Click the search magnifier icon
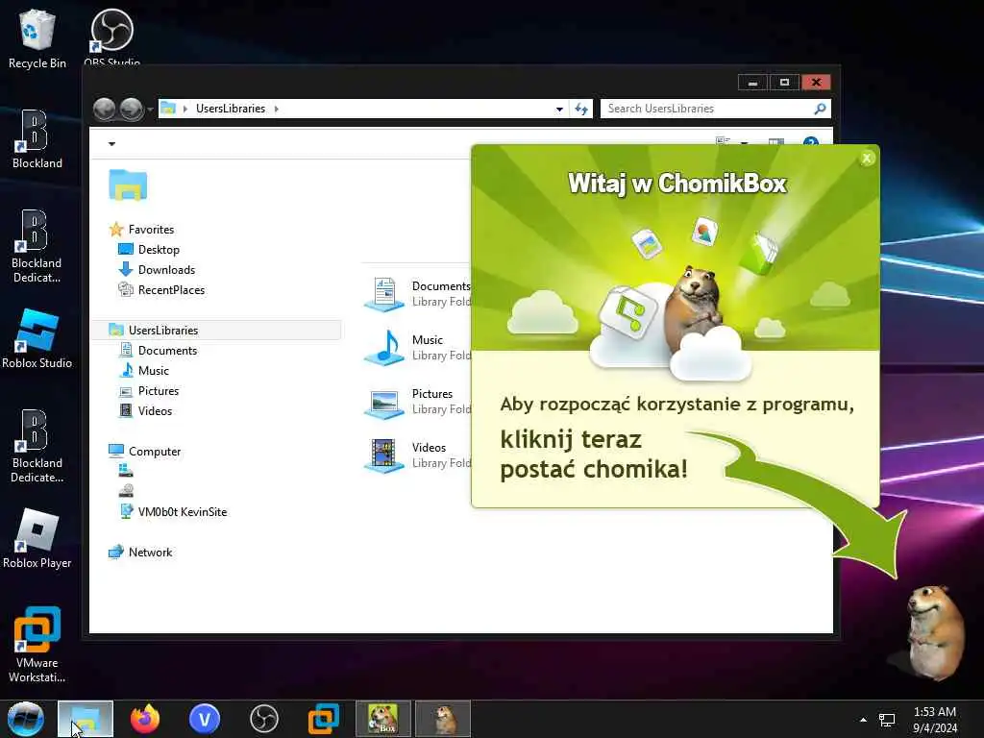Image resolution: width=984 pixels, height=738 pixels. (x=819, y=110)
